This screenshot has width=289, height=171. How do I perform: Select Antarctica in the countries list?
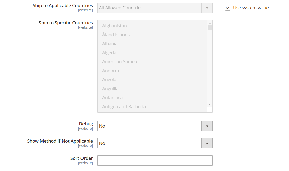pos(113,98)
